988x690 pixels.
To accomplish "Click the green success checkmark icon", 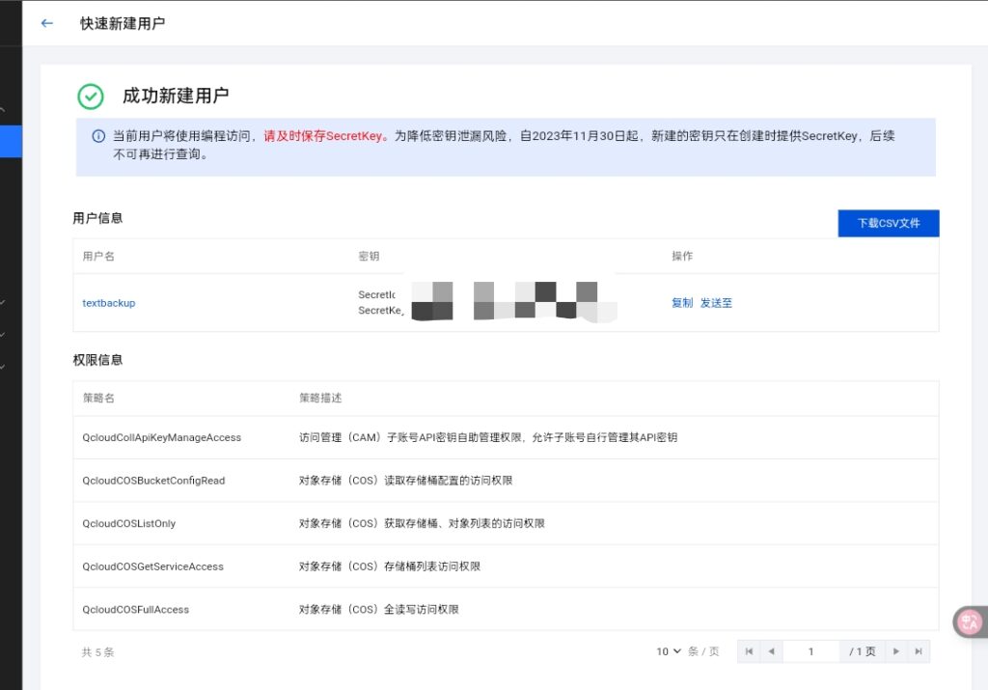I will tap(91, 97).
